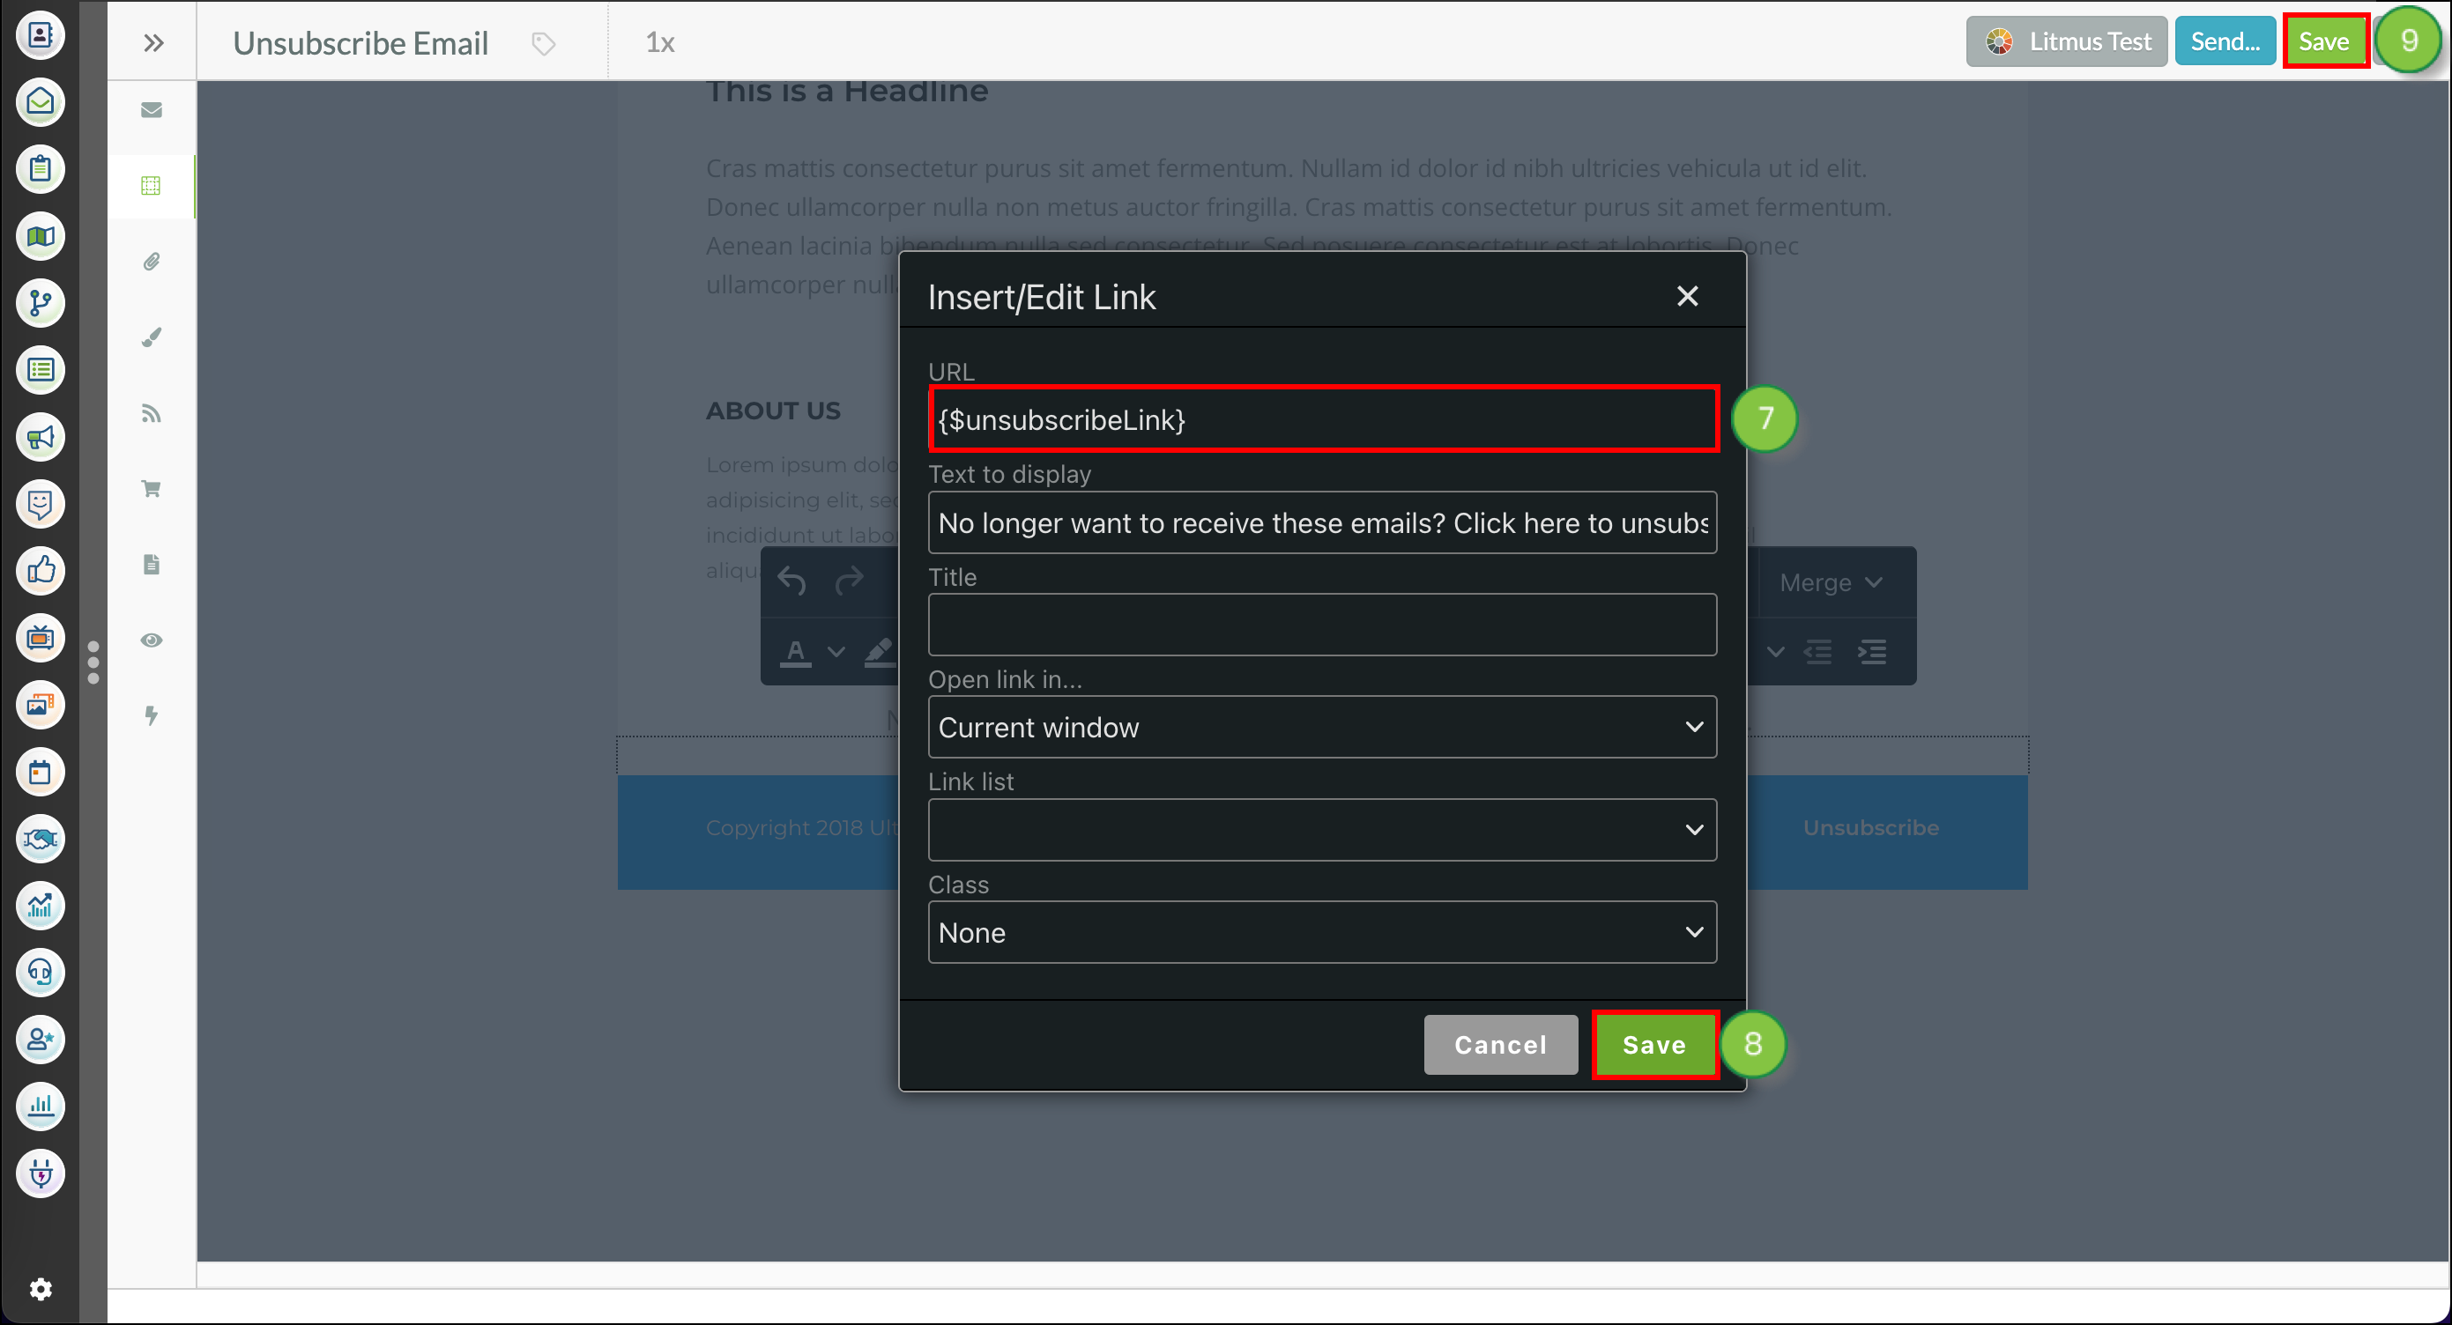The height and width of the screenshot is (1325, 2452).
Task: Select the envelope panel icon
Action: pos(152,110)
